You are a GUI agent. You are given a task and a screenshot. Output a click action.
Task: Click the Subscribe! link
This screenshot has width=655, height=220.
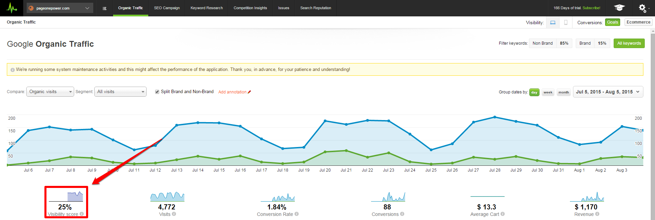point(591,8)
